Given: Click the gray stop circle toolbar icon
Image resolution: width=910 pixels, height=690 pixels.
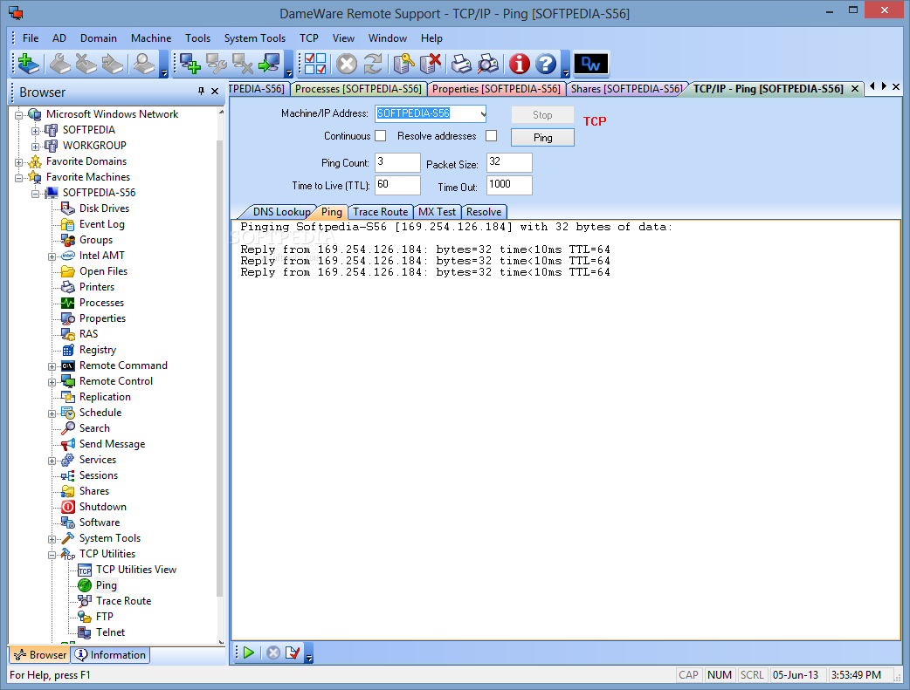Looking at the screenshot, I should click(347, 64).
